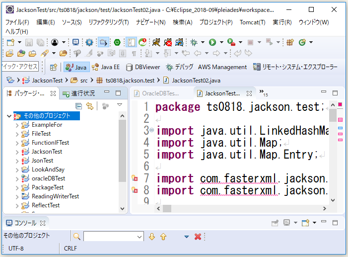Launch Debug with the bug icon

point(194,42)
